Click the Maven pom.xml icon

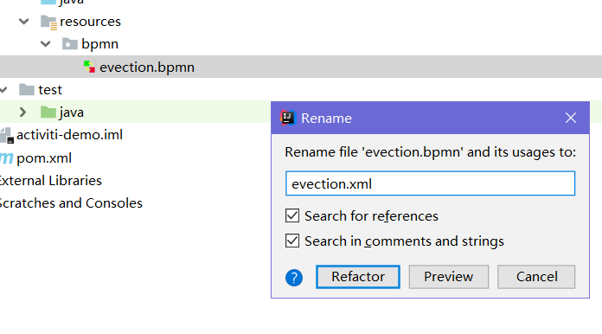pos(7,157)
